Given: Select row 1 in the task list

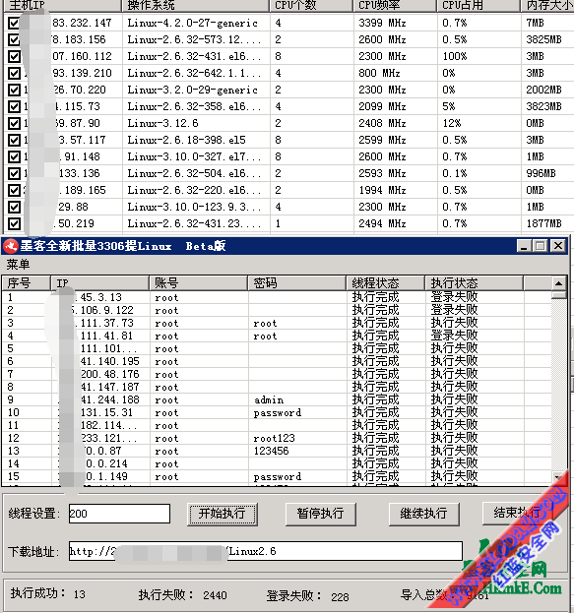Looking at the screenshot, I should click(277, 297).
